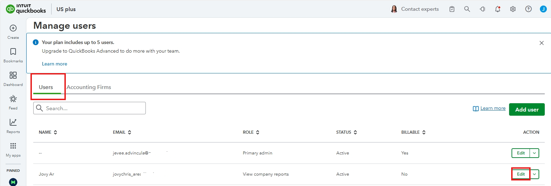Open Reports from the sidebar
This screenshot has height=186, width=551.
tap(13, 123)
